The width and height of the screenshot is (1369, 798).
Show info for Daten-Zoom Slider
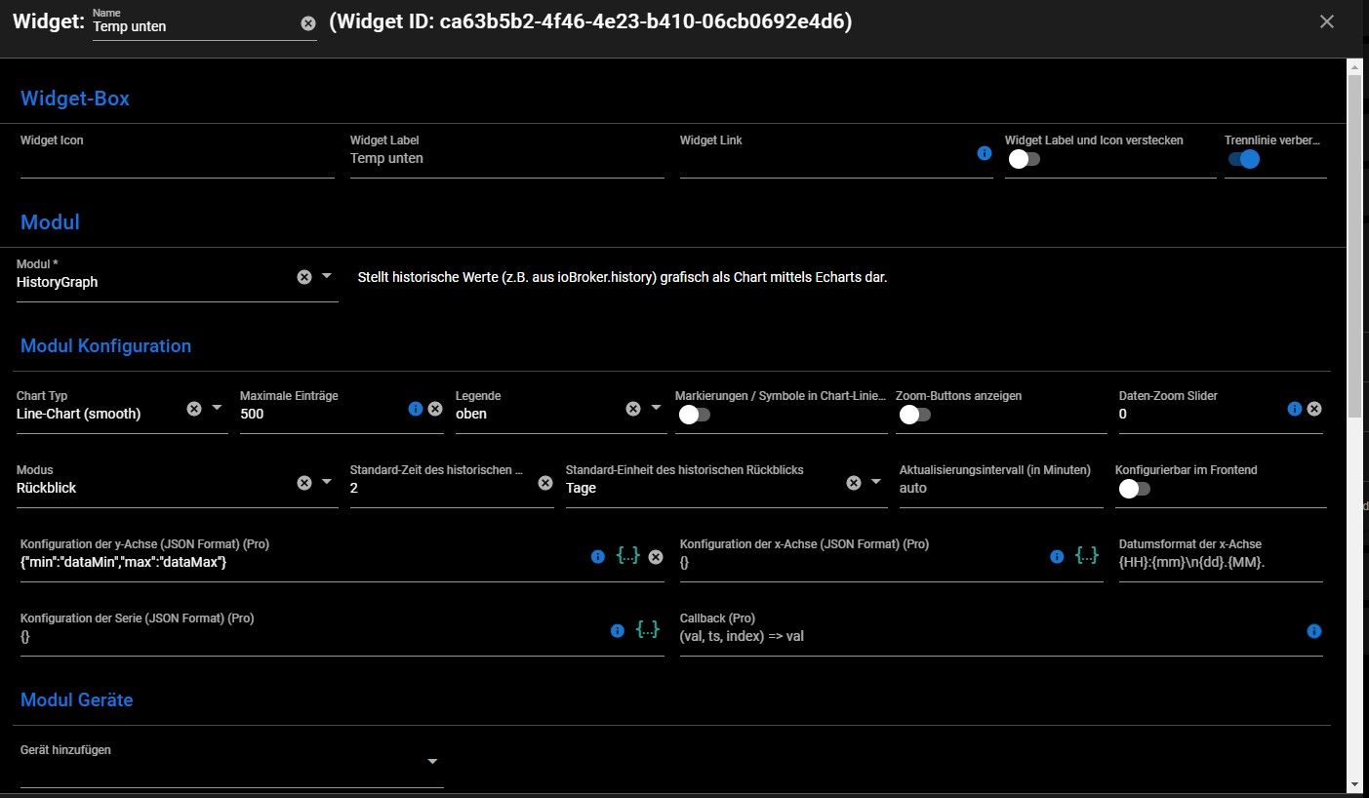point(1295,409)
